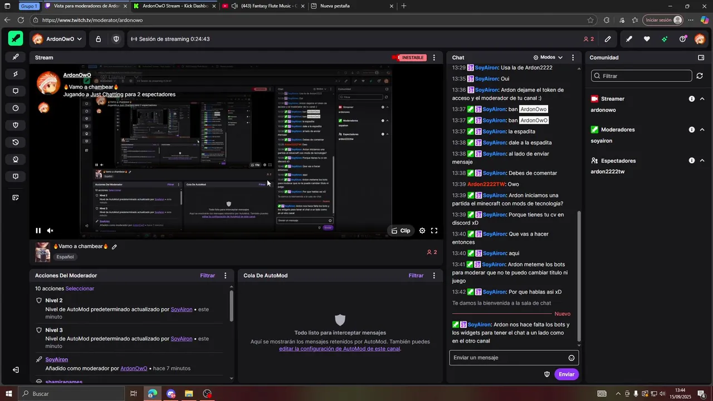Open a new browser tab with plus

[x=404, y=6]
